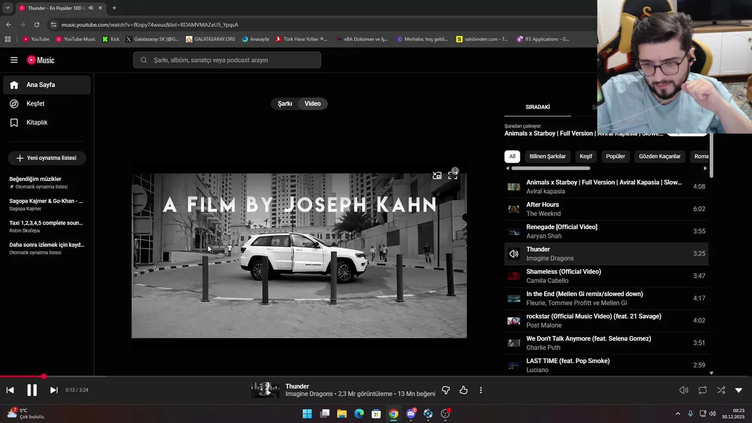Open Windows Start menu
752x423 pixels.
pyautogui.click(x=307, y=414)
